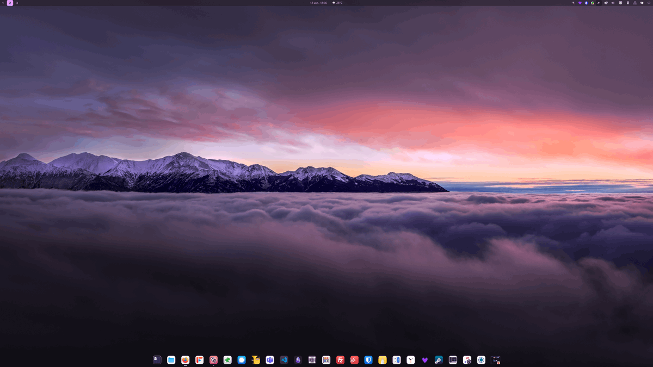Launch Firefox from the dock

tap(186, 359)
